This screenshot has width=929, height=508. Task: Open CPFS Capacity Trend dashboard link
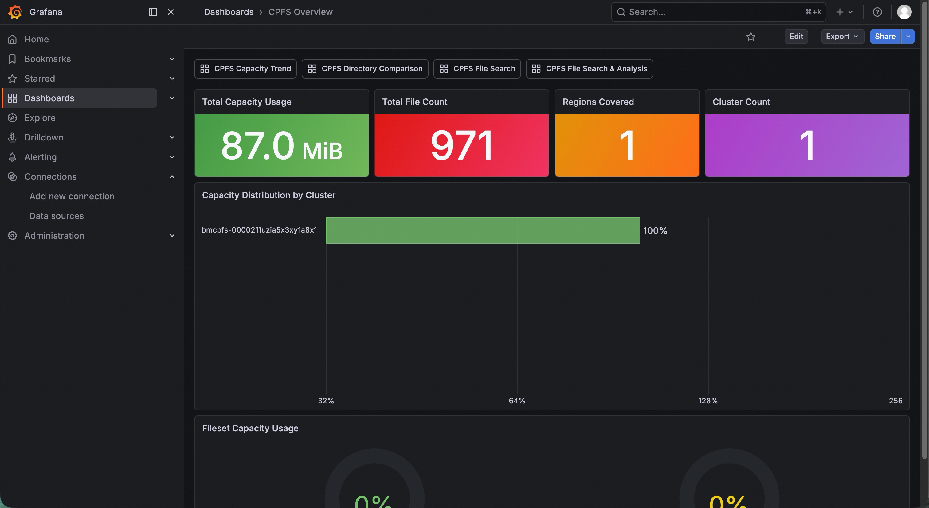(x=245, y=68)
